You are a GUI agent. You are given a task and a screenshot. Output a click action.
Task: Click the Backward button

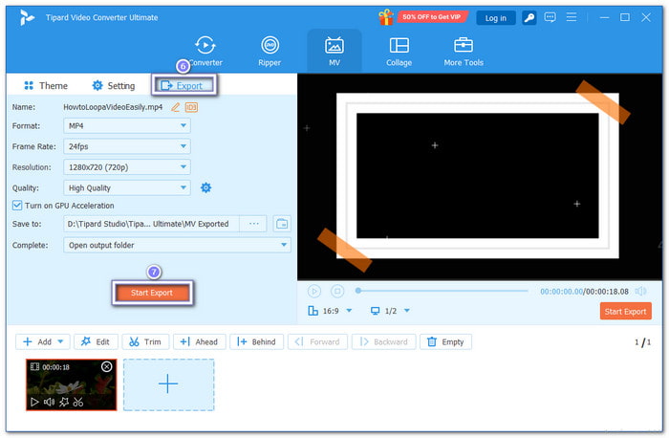click(x=383, y=342)
